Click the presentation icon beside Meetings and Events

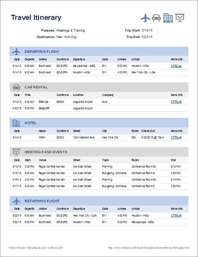point(16,152)
